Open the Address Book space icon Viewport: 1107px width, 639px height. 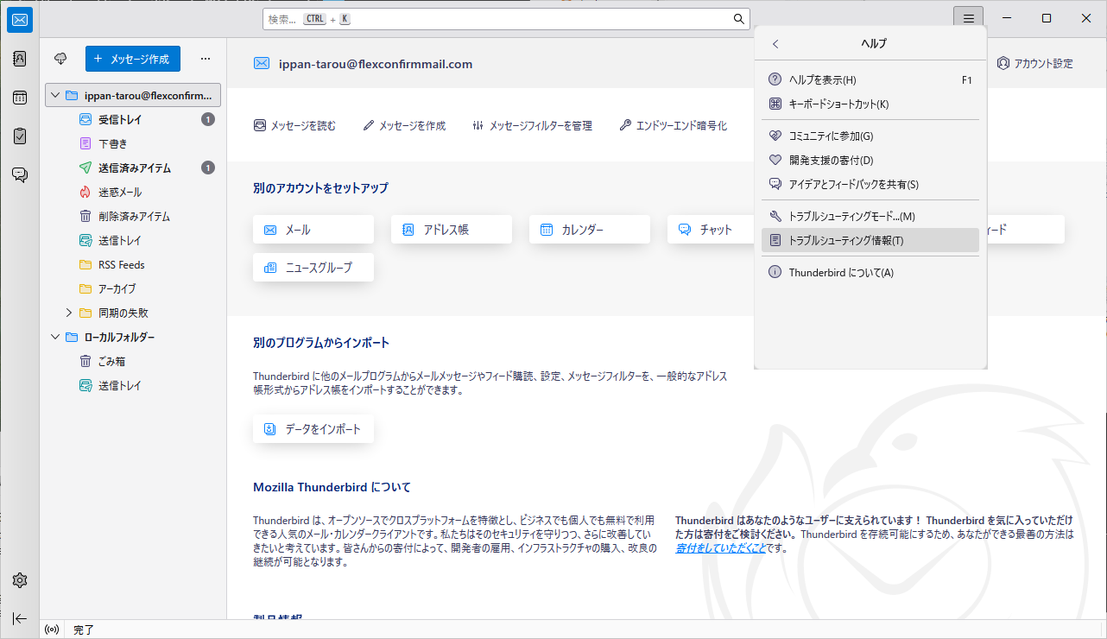point(19,58)
